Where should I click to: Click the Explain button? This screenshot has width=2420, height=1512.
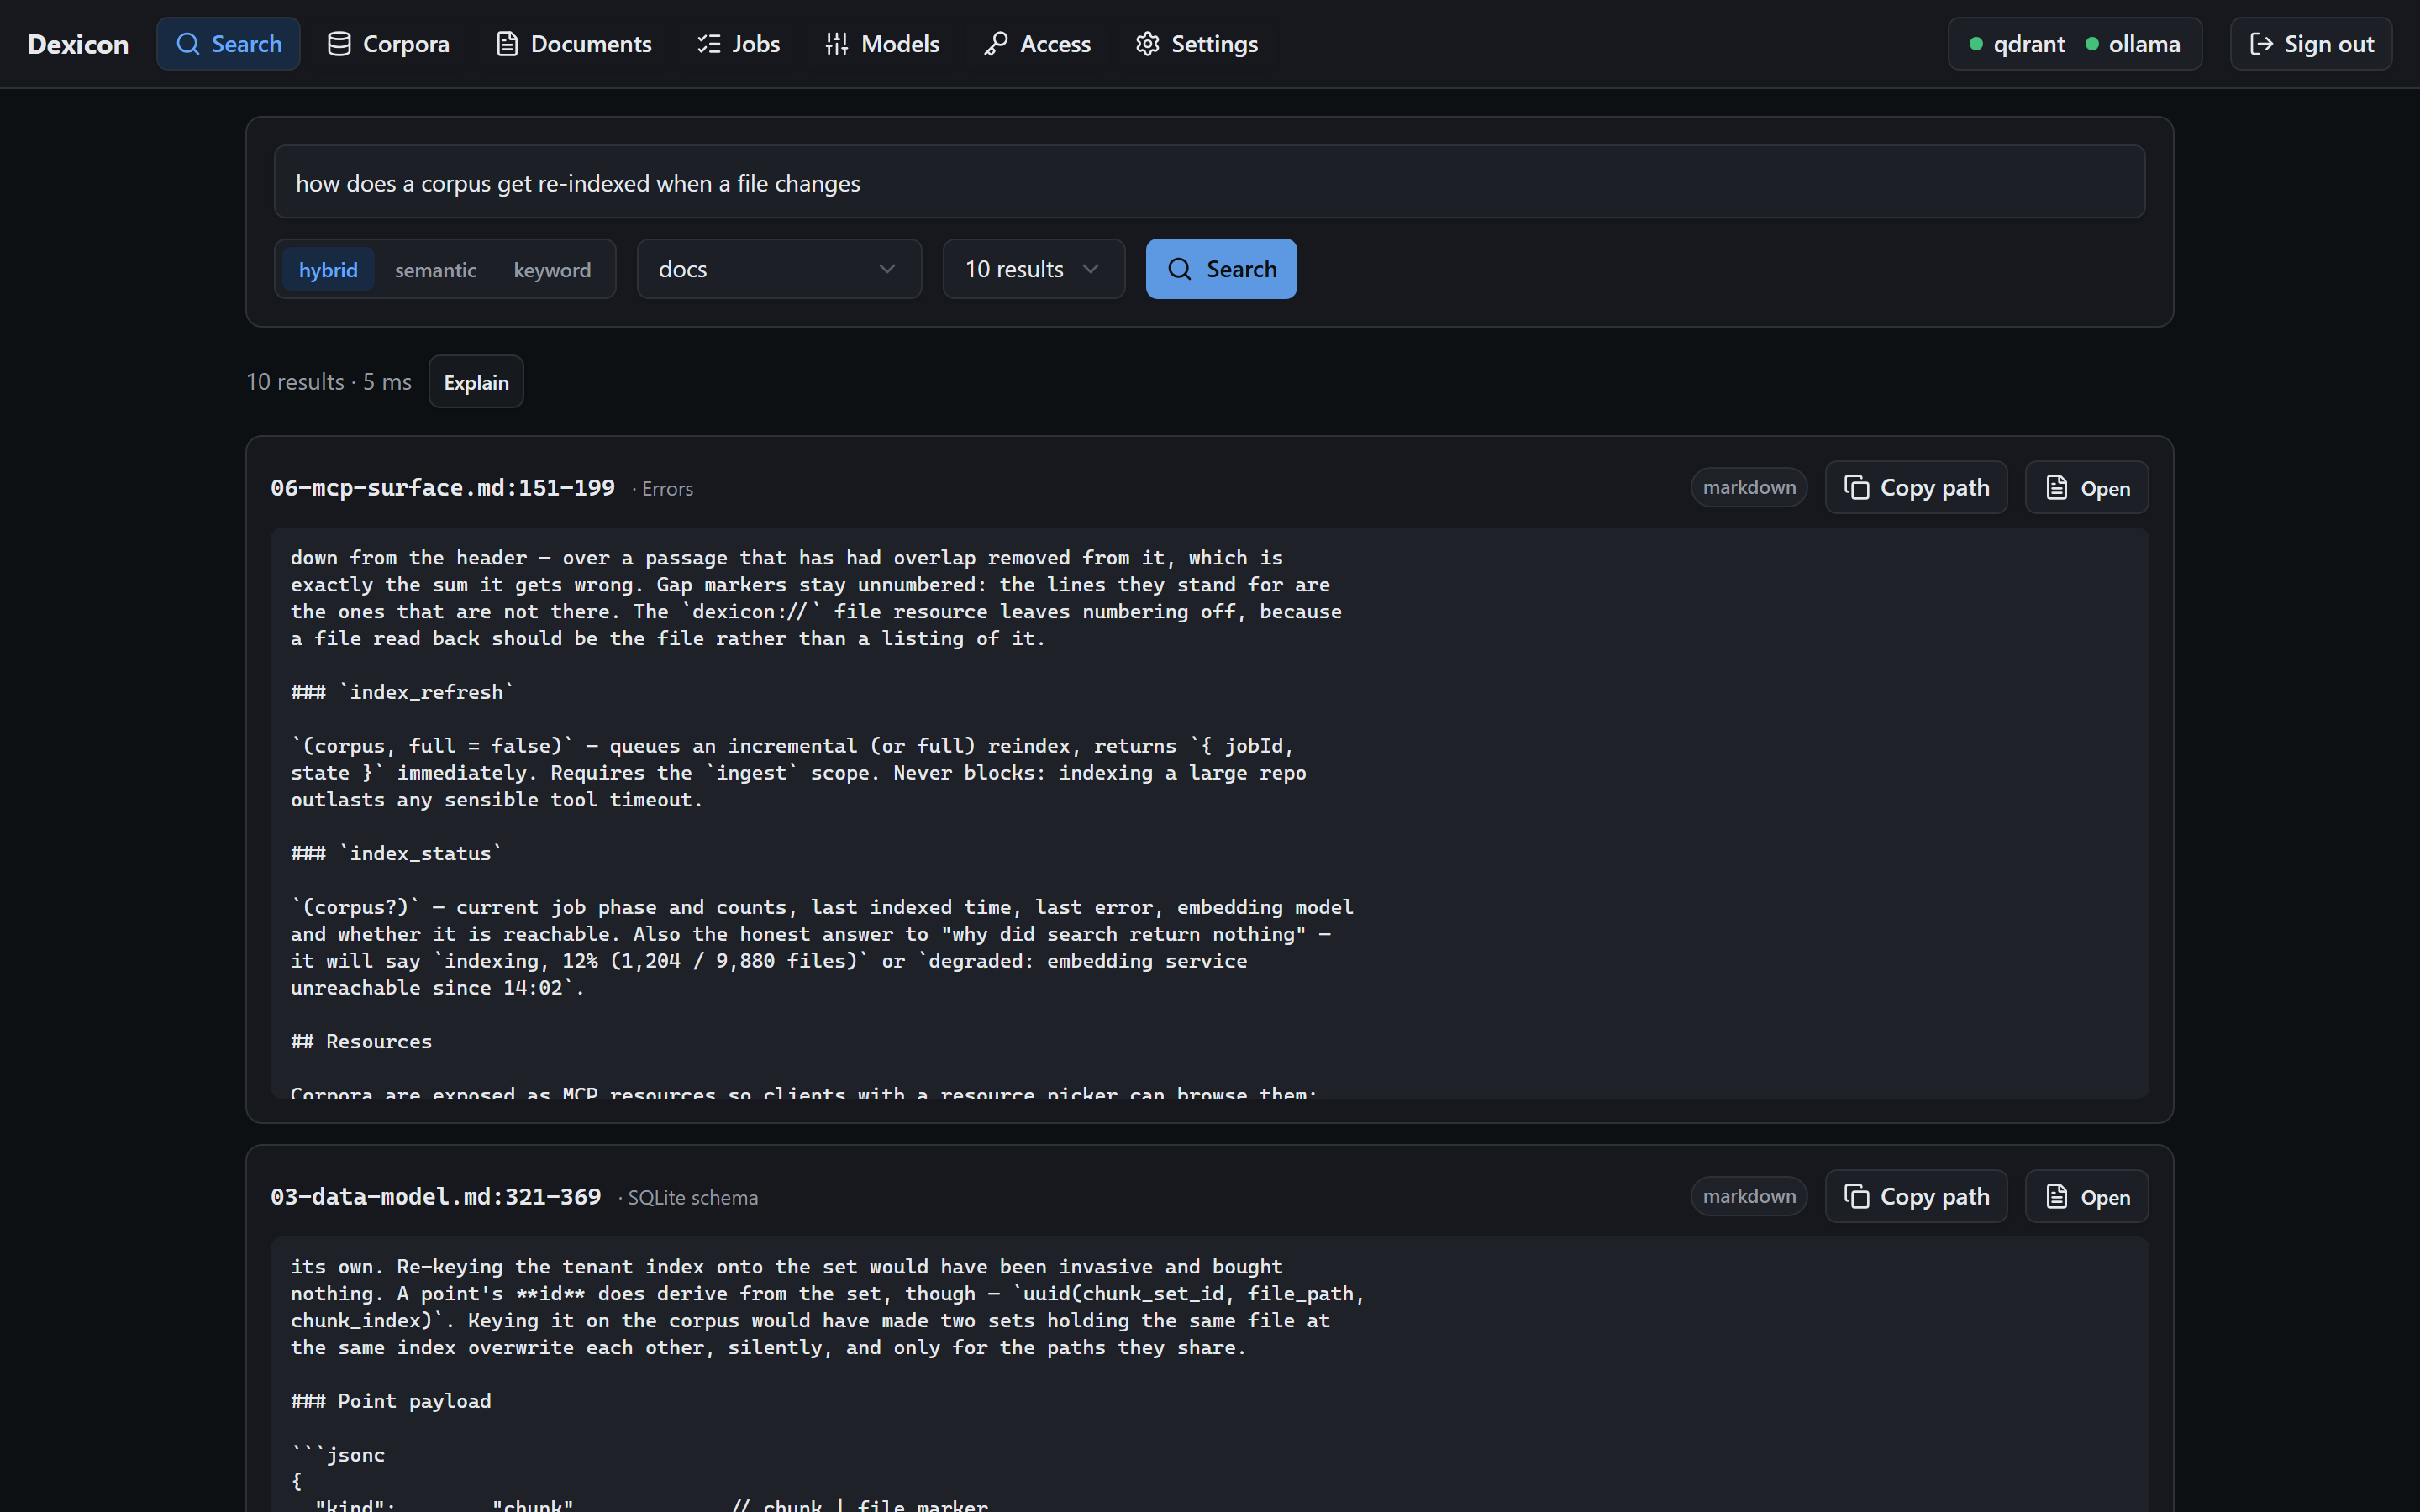tap(476, 382)
